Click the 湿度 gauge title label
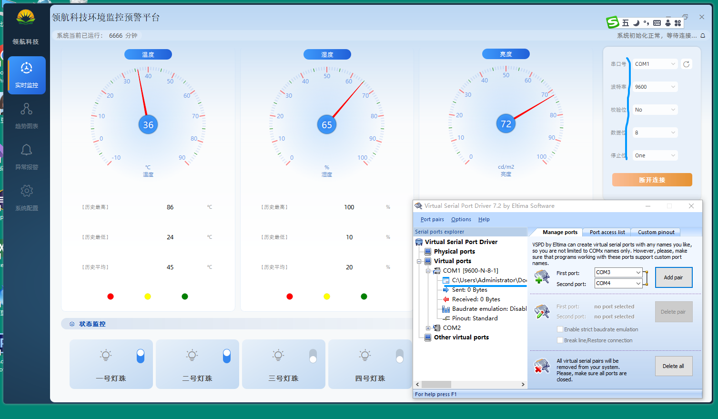 (327, 54)
